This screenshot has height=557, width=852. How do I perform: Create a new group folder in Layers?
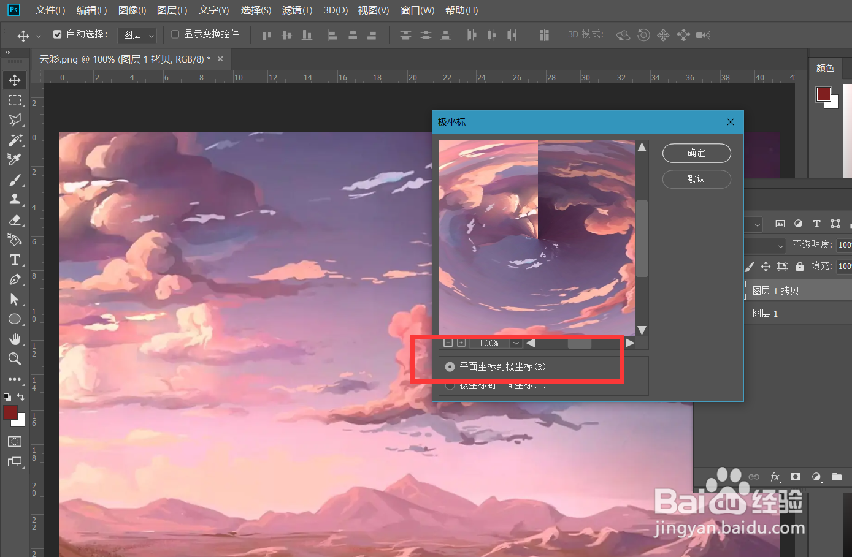pos(837,477)
